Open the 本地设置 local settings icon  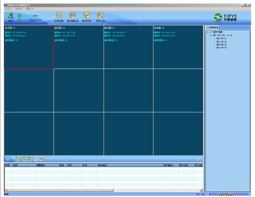pos(59,16)
